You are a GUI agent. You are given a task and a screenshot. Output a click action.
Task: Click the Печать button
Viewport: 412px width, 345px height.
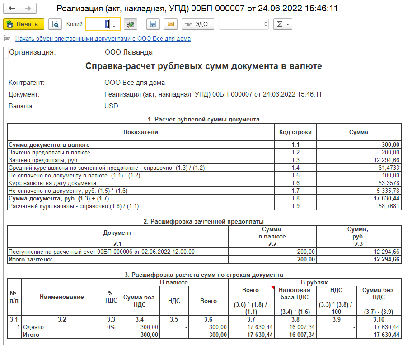[x=23, y=24]
